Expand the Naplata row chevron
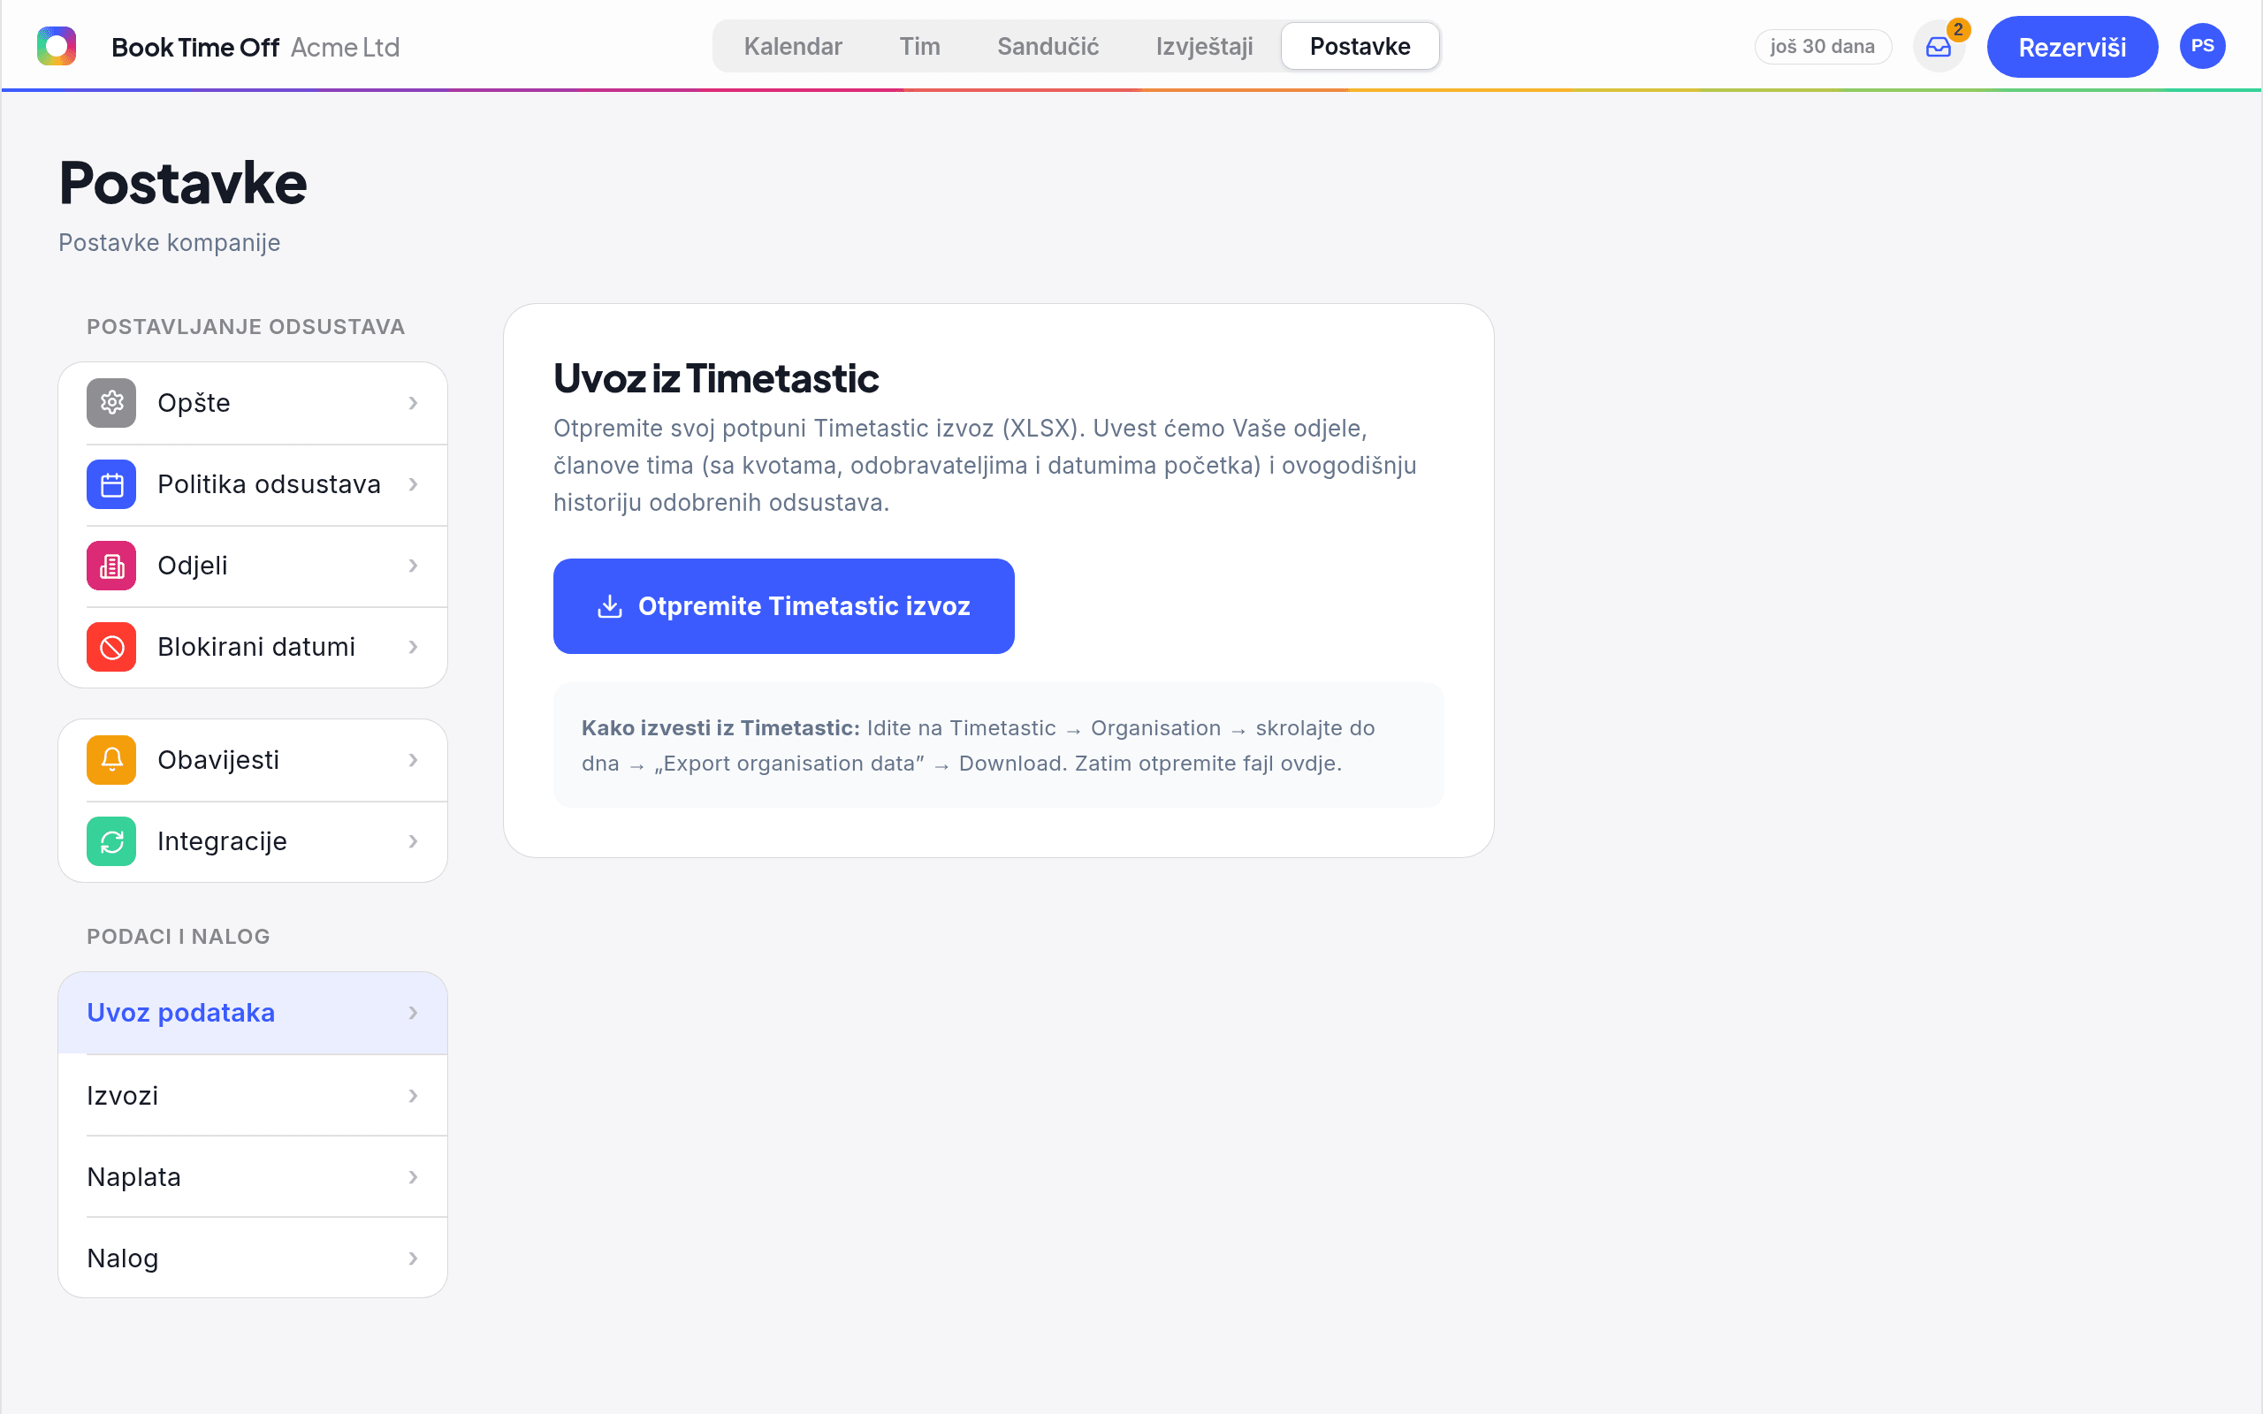2263x1414 pixels. [414, 1176]
